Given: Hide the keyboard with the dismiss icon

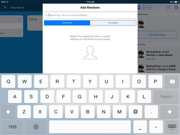Looking at the screenshot, I should click(172, 127).
